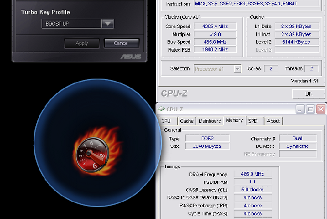Maximize the lower CPU-Z window
Viewport: 327px width, 219px height.
(x=310, y=109)
